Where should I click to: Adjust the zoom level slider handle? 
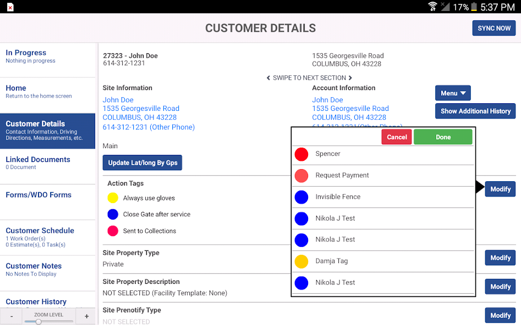point(39,322)
